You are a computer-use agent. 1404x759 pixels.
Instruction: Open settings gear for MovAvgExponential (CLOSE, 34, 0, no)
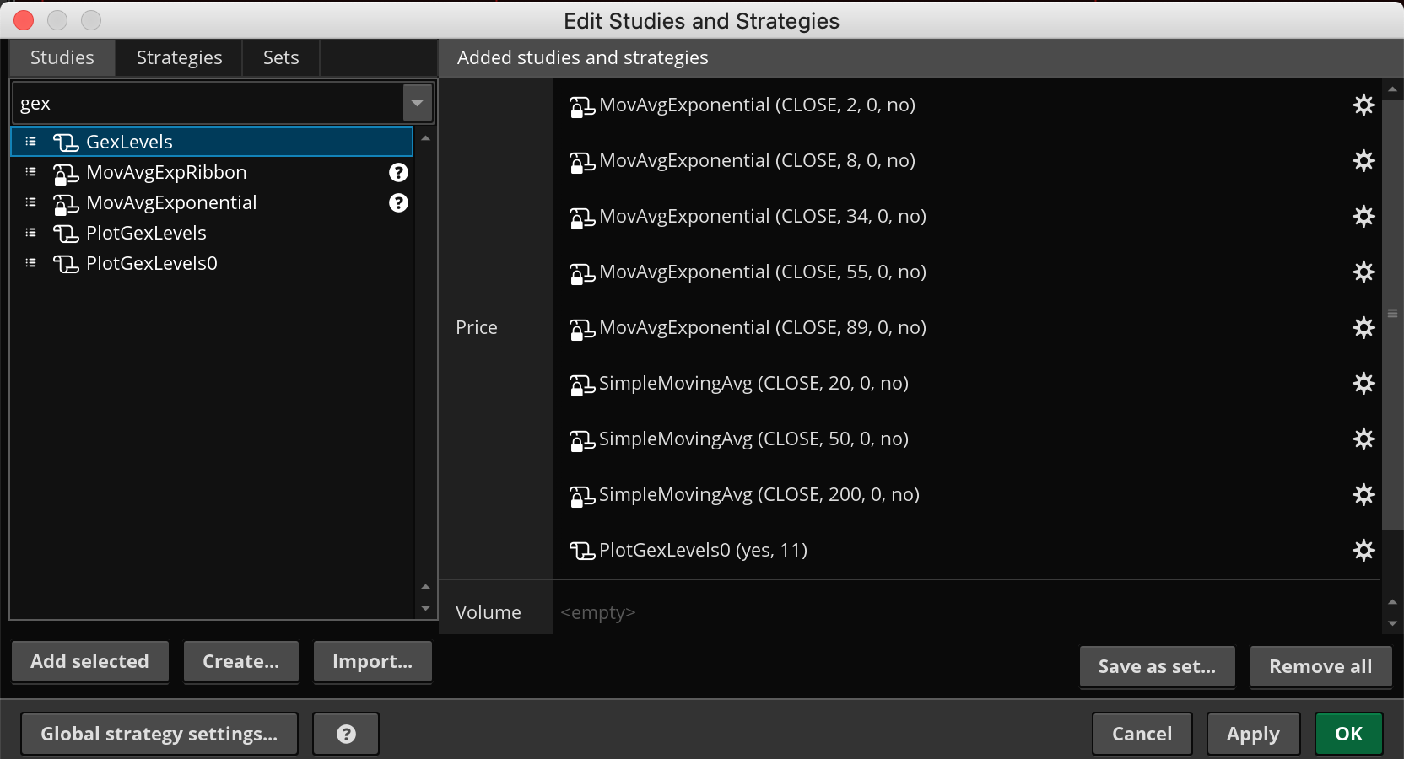pyautogui.click(x=1363, y=217)
